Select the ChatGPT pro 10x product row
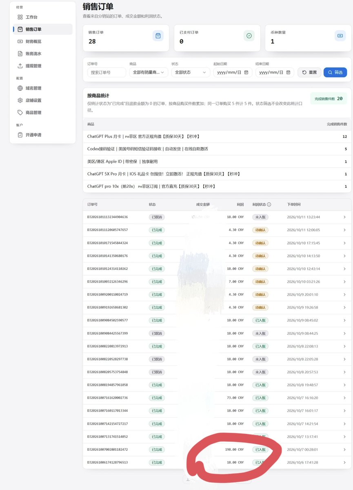 coord(217,187)
